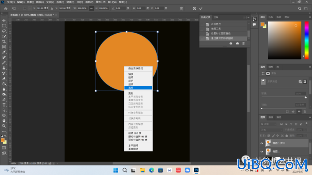
Task: Select the Move tool
Action: 4,20
